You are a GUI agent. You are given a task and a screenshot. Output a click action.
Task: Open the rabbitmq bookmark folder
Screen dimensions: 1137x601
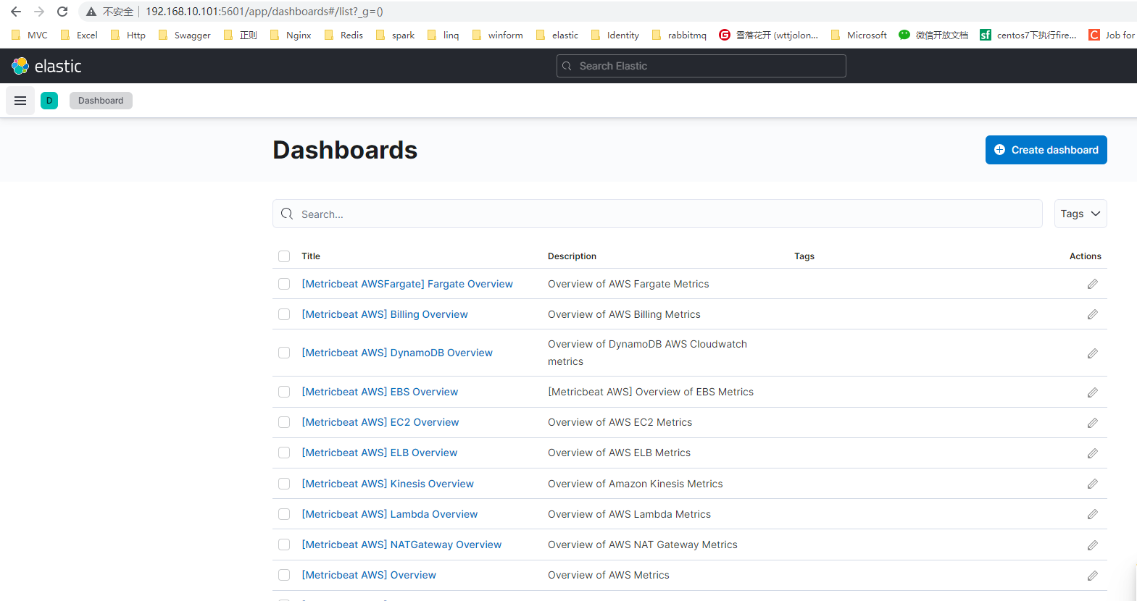coord(679,35)
